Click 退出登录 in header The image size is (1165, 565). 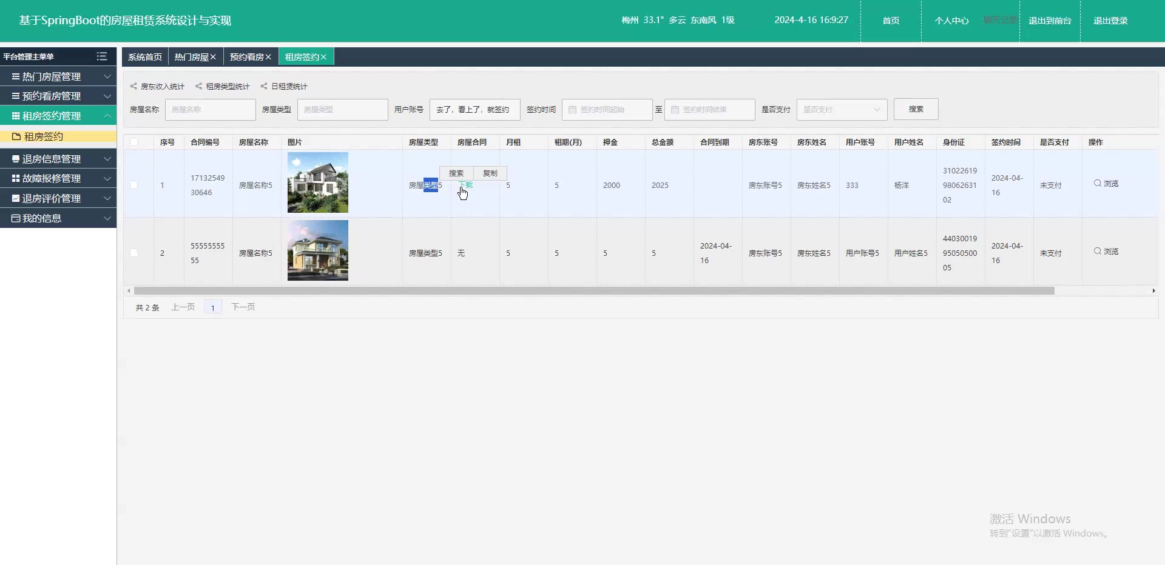pyautogui.click(x=1110, y=21)
